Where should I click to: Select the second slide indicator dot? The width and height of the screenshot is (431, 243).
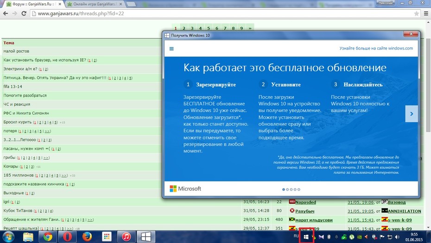[287, 189]
